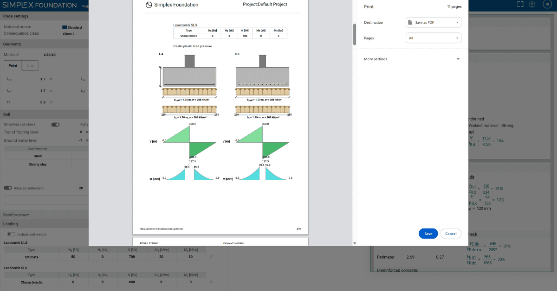Image resolution: width=557 pixels, height=291 pixels.
Task: Collapse the Code settings section
Action: (44, 16)
